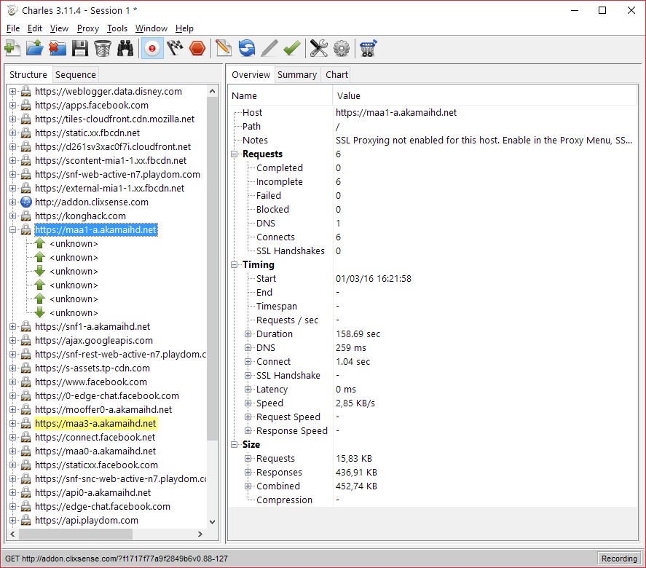Expand the www.facebook.com host node
This screenshot has width=646, height=568.
[x=13, y=382]
